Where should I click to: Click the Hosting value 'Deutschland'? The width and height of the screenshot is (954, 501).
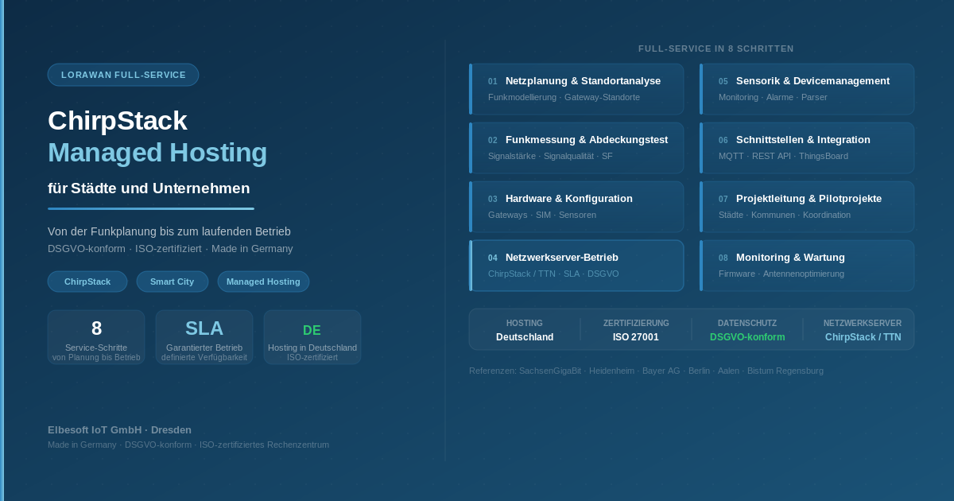click(525, 337)
